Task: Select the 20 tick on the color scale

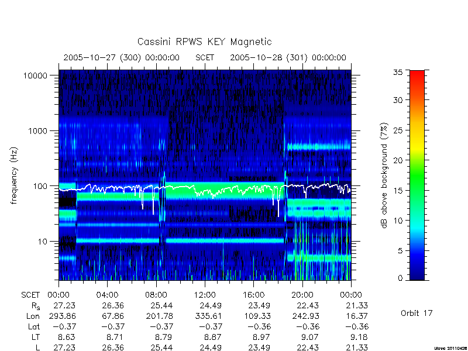Action: tap(398, 160)
